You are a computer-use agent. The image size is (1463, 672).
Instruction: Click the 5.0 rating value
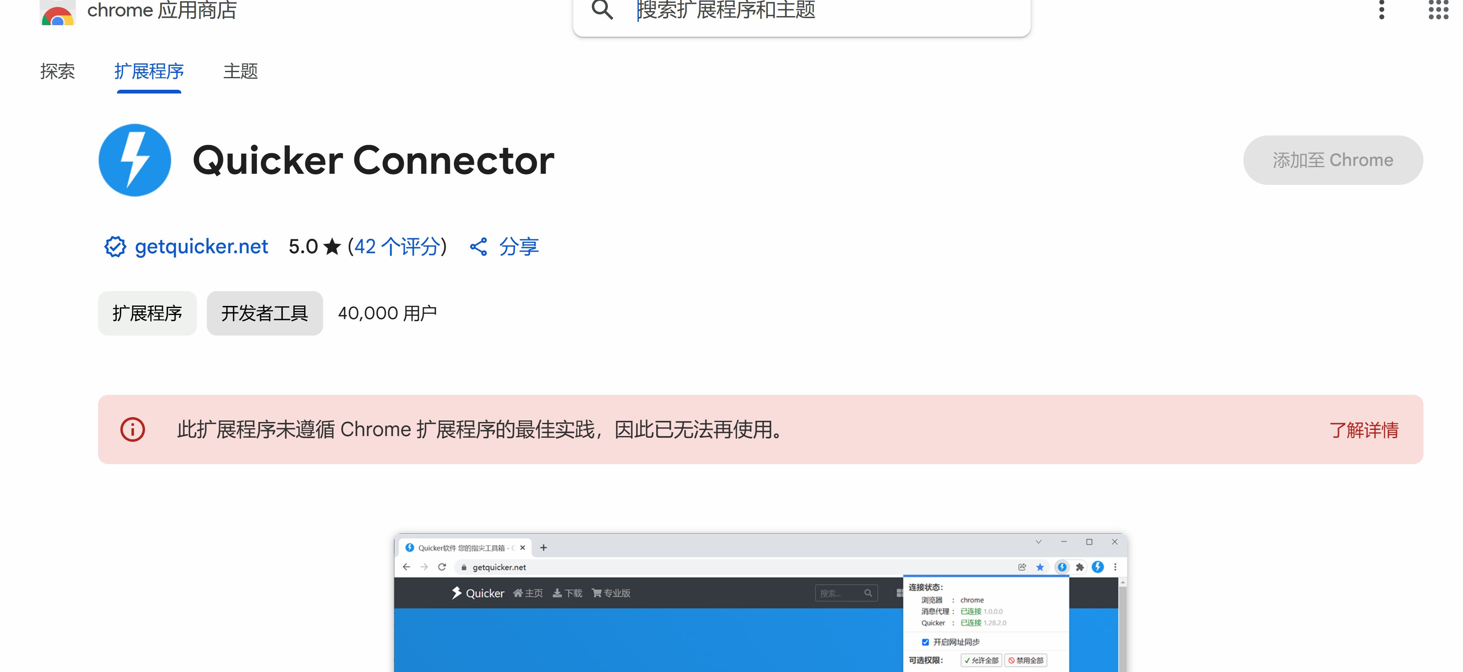click(x=303, y=246)
